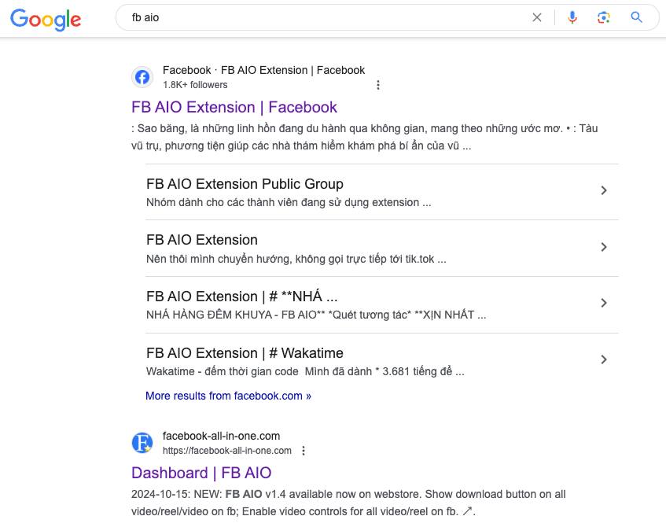Expand chevron for 'Nên thôi mình' row
Image resolution: width=666 pixels, height=527 pixels.
pos(604,247)
